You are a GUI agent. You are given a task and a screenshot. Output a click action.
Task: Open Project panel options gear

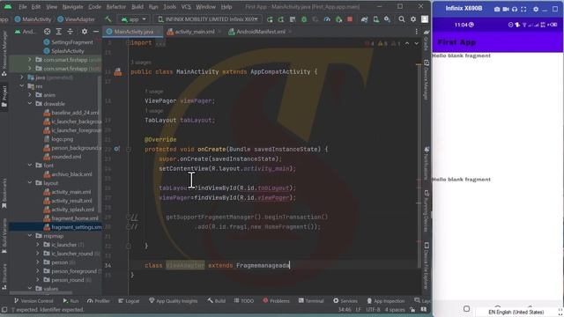click(85, 32)
